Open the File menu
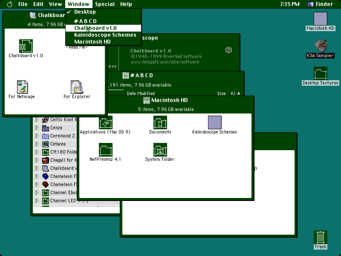Image resolution: width=341 pixels, height=256 pixels. [23, 4]
